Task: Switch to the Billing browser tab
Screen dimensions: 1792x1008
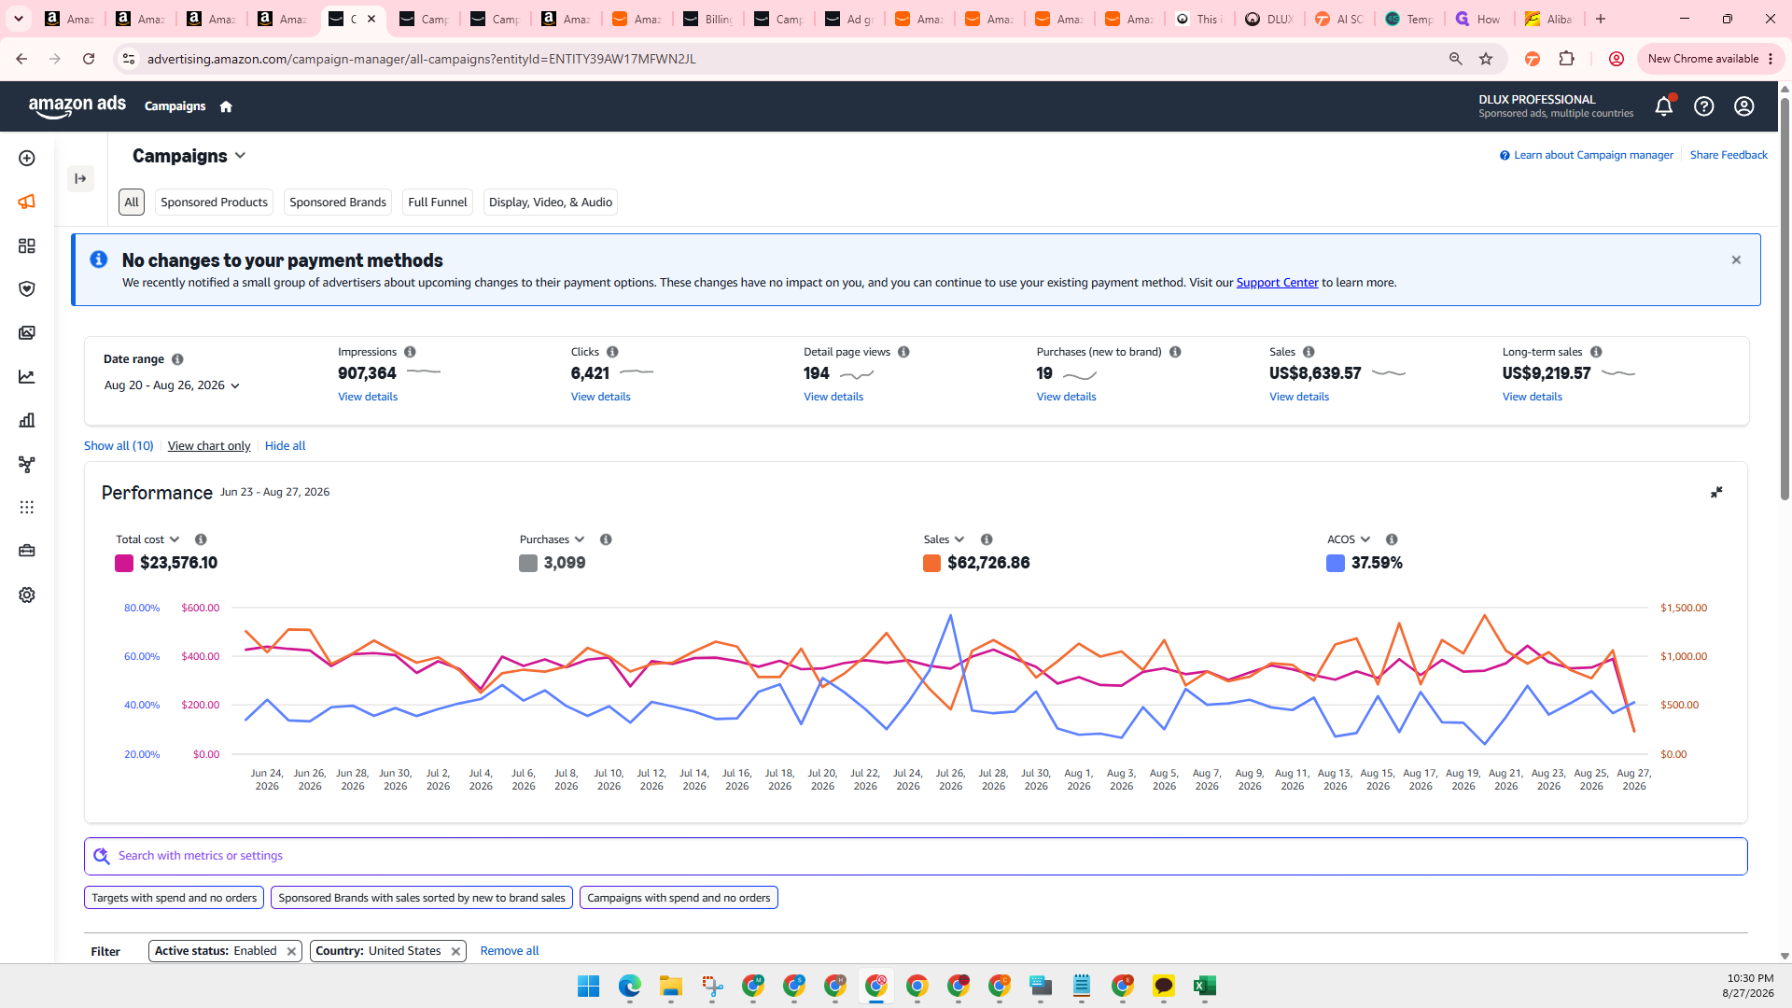Action: click(x=708, y=19)
